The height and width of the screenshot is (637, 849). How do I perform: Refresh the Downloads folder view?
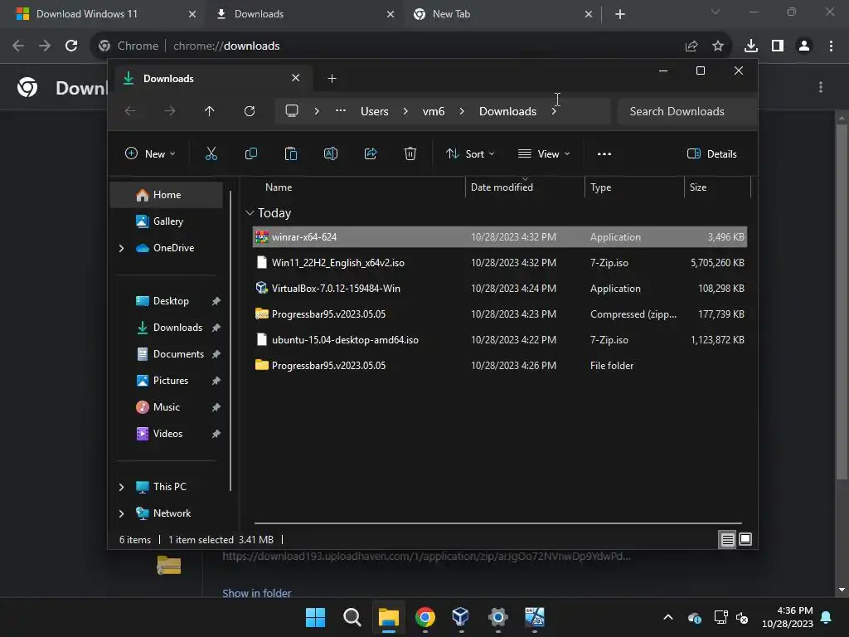(249, 111)
